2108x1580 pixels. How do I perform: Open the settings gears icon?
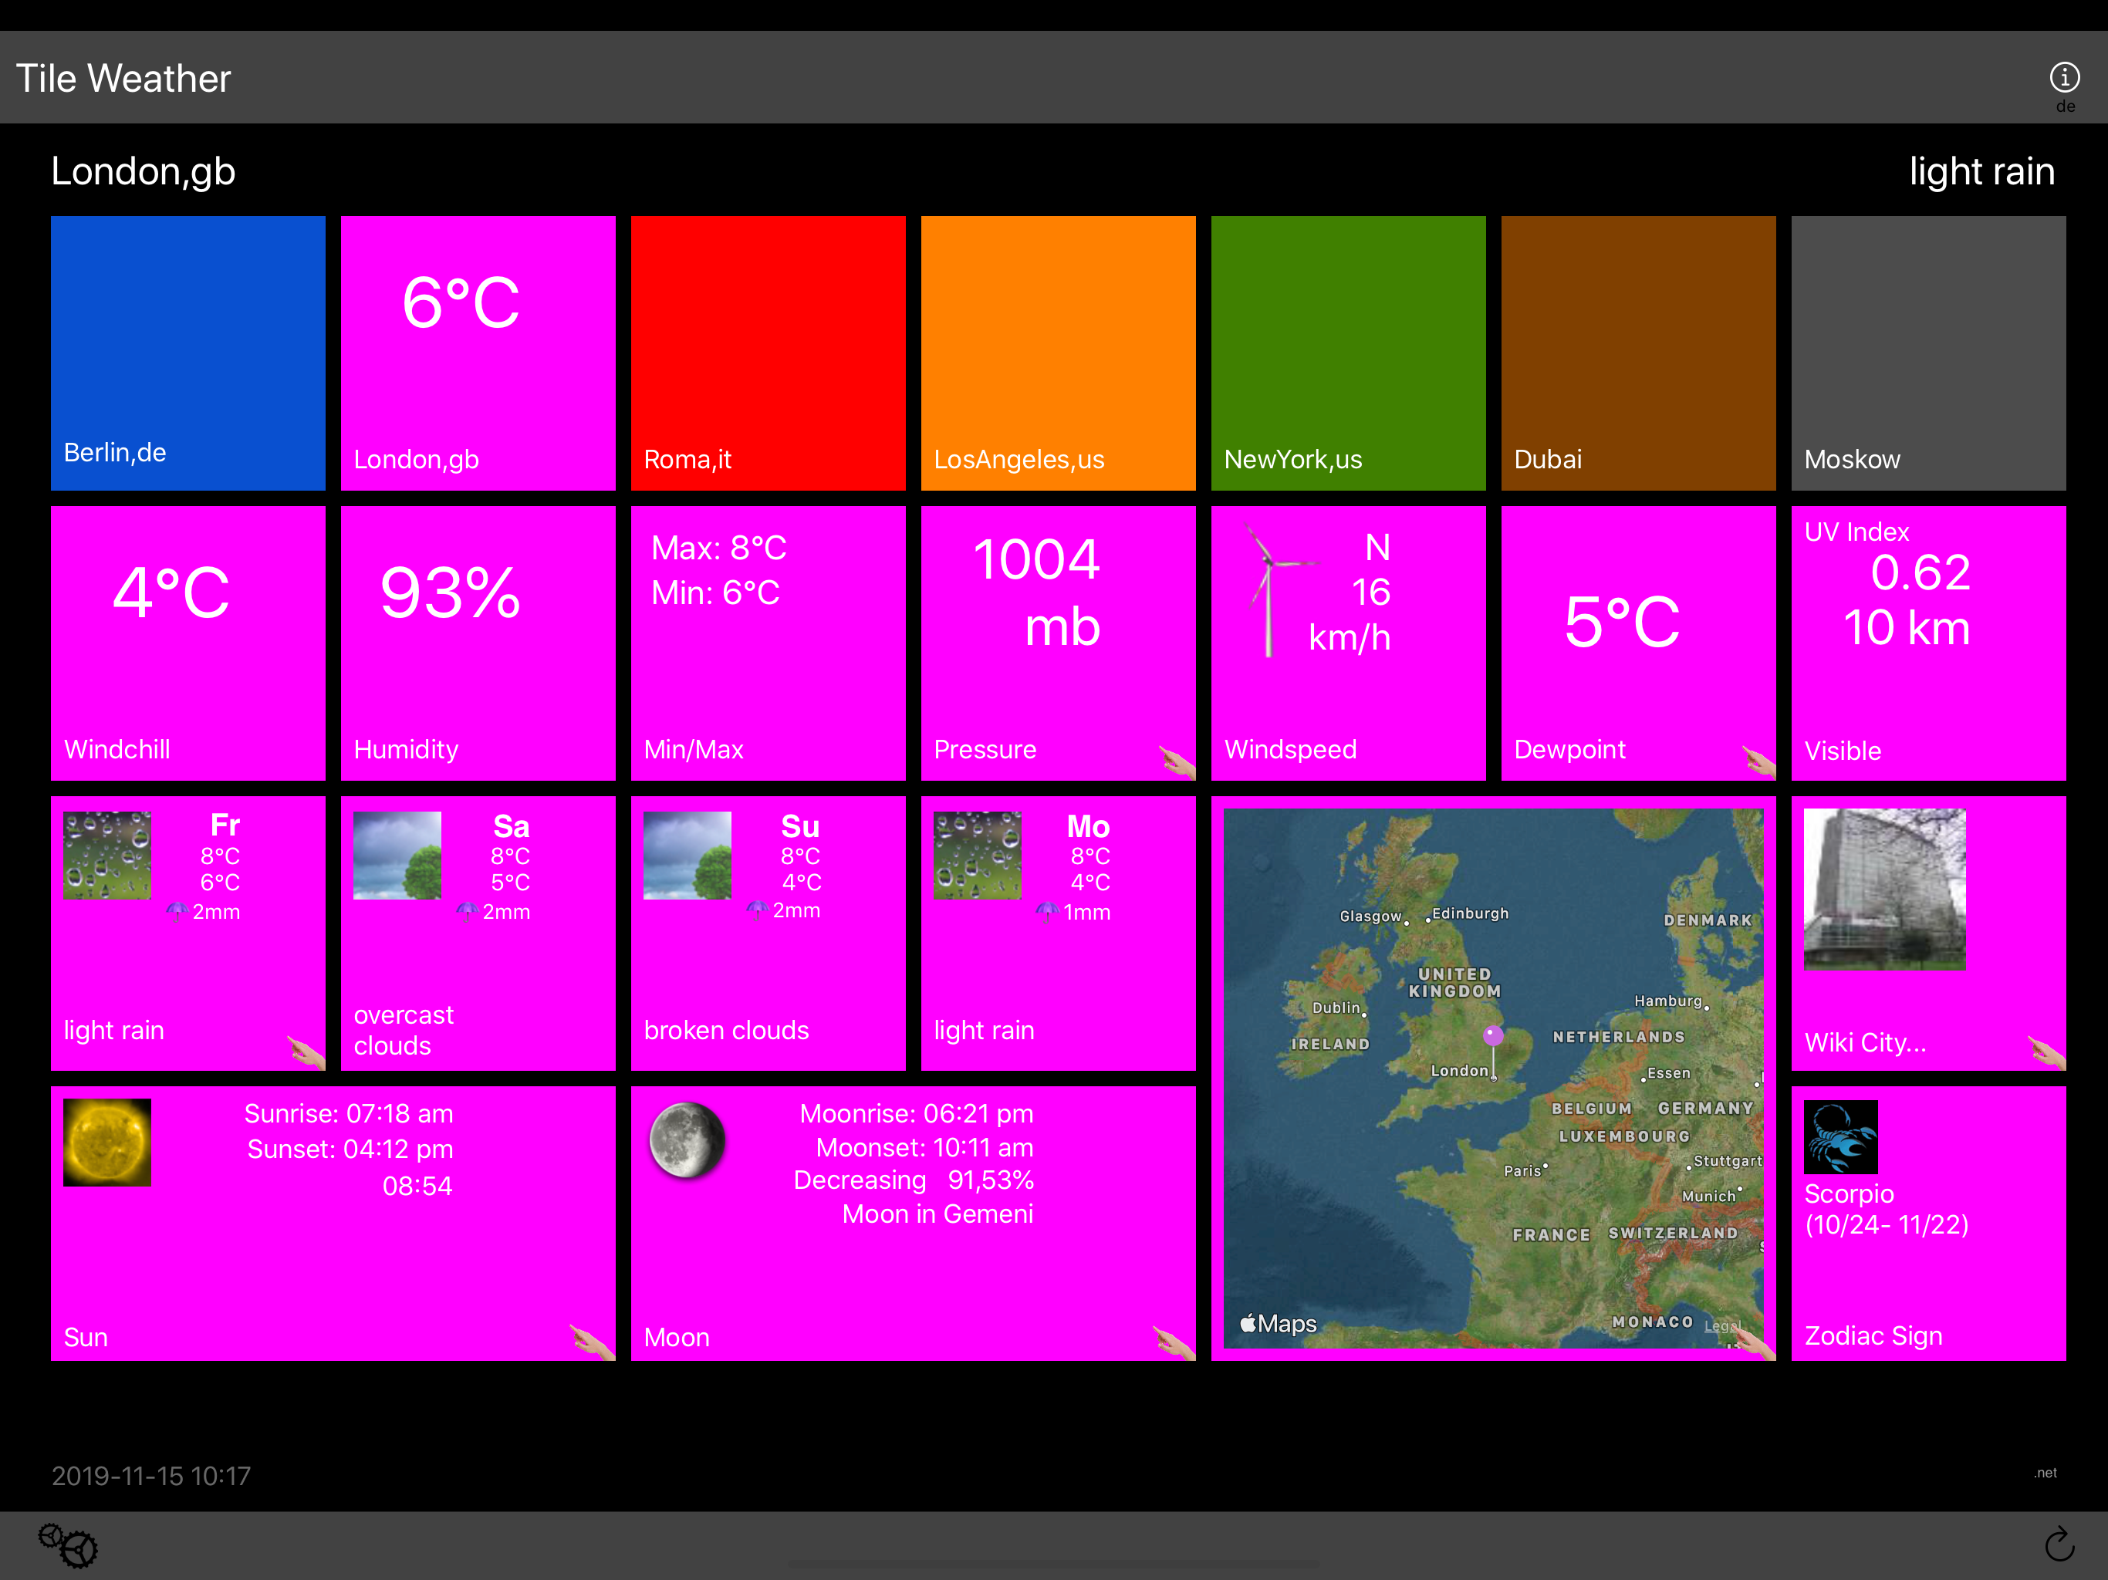[68, 1544]
